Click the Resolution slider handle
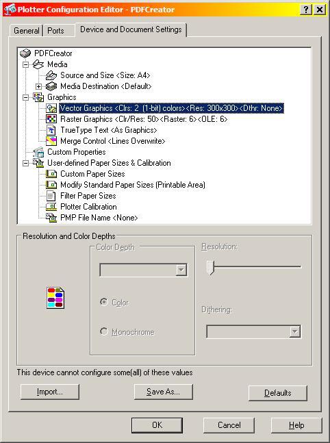 210,267
